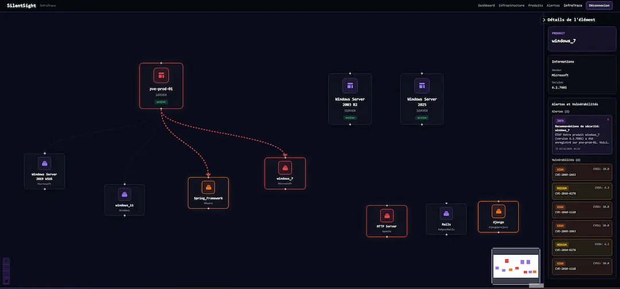Open the Produits menu item
Viewport: 620px width, 289px height.
[536, 6]
